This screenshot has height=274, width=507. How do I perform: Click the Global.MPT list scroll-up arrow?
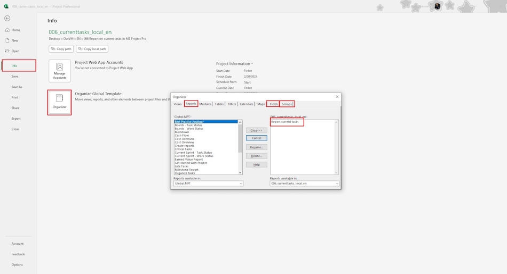(240, 122)
